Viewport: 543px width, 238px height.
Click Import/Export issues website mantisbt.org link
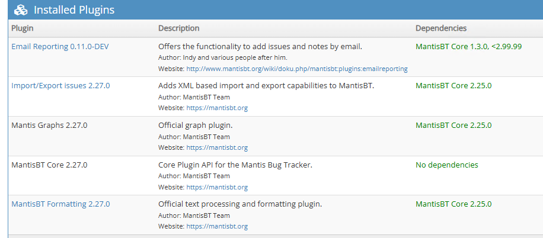pos(217,108)
